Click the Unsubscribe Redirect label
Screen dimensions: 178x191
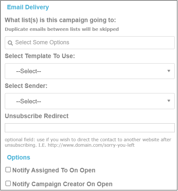36,116
